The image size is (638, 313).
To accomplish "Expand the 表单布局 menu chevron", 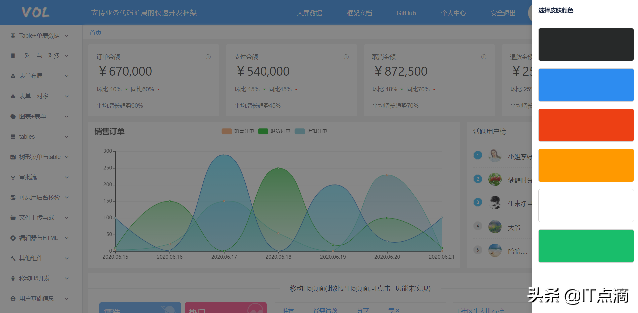I will point(67,76).
